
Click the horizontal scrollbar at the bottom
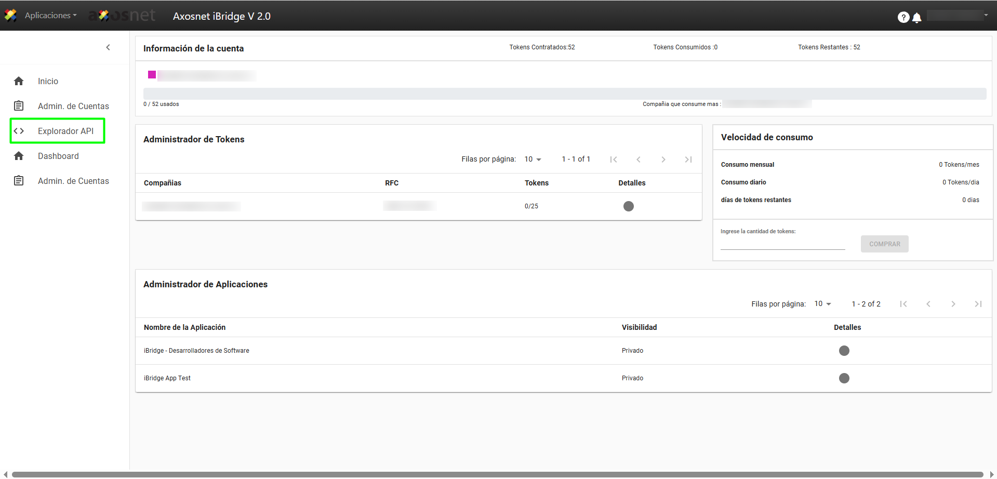[497, 474]
